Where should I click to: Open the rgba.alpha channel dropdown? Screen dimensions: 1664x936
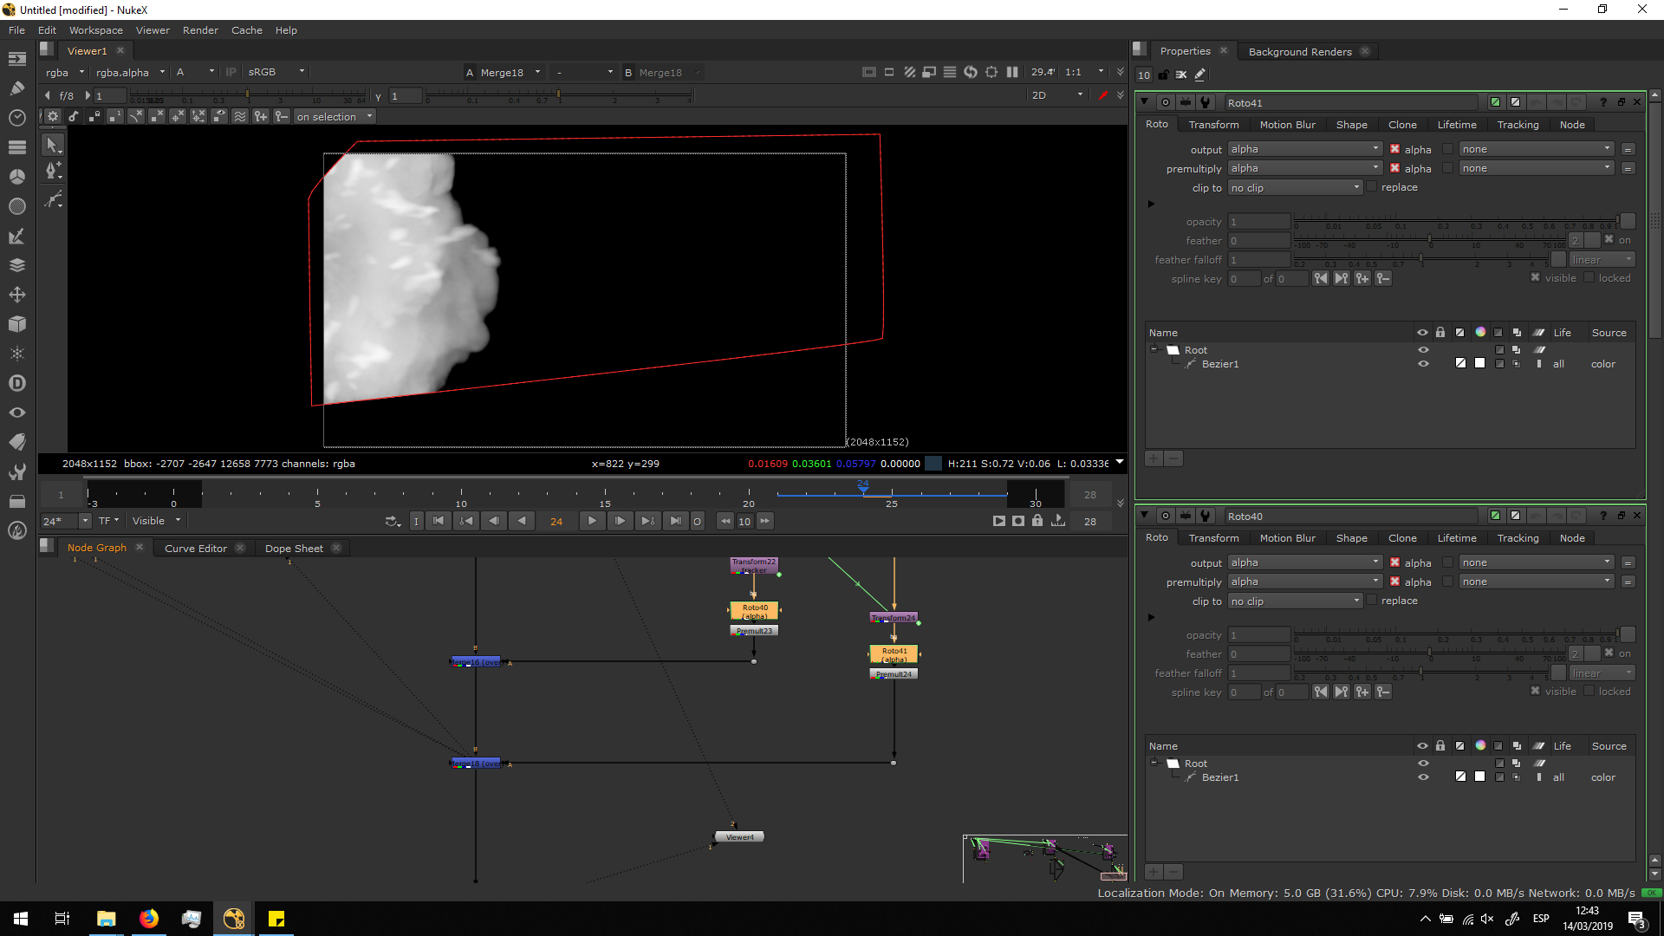(x=129, y=72)
